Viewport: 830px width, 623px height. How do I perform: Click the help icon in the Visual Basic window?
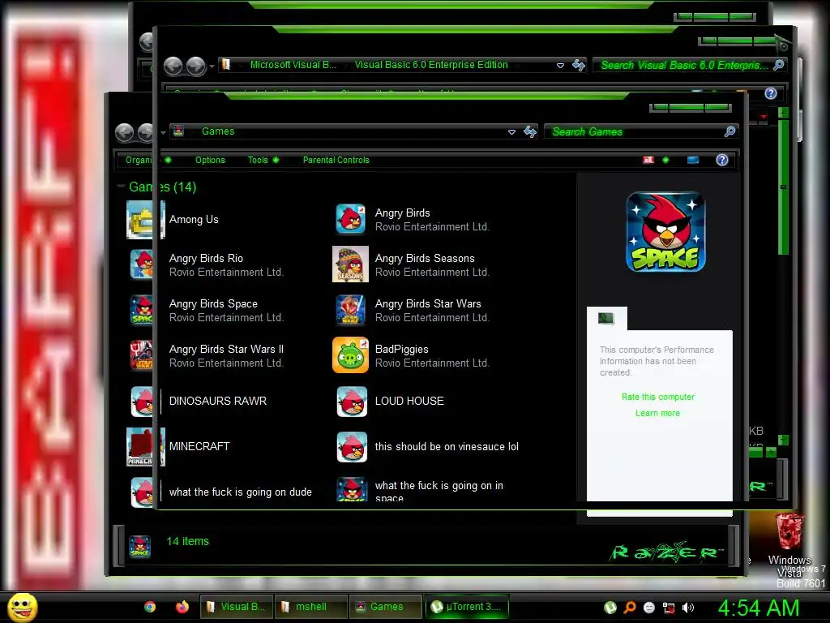pos(771,93)
